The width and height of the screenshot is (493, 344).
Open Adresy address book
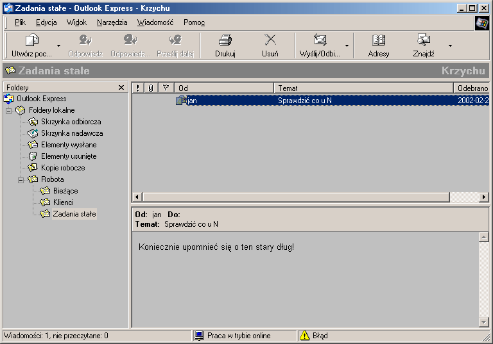coord(379,40)
